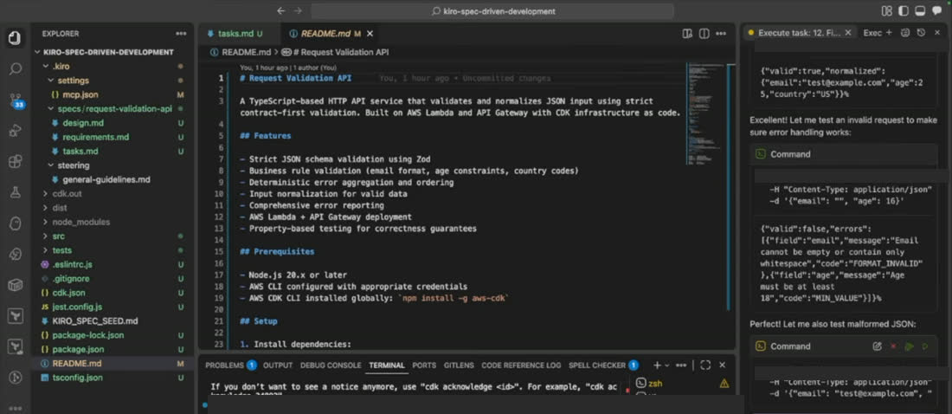The image size is (952, 414).
Task: Open the Search view in activity bar
Action: [x=16, y=68]
